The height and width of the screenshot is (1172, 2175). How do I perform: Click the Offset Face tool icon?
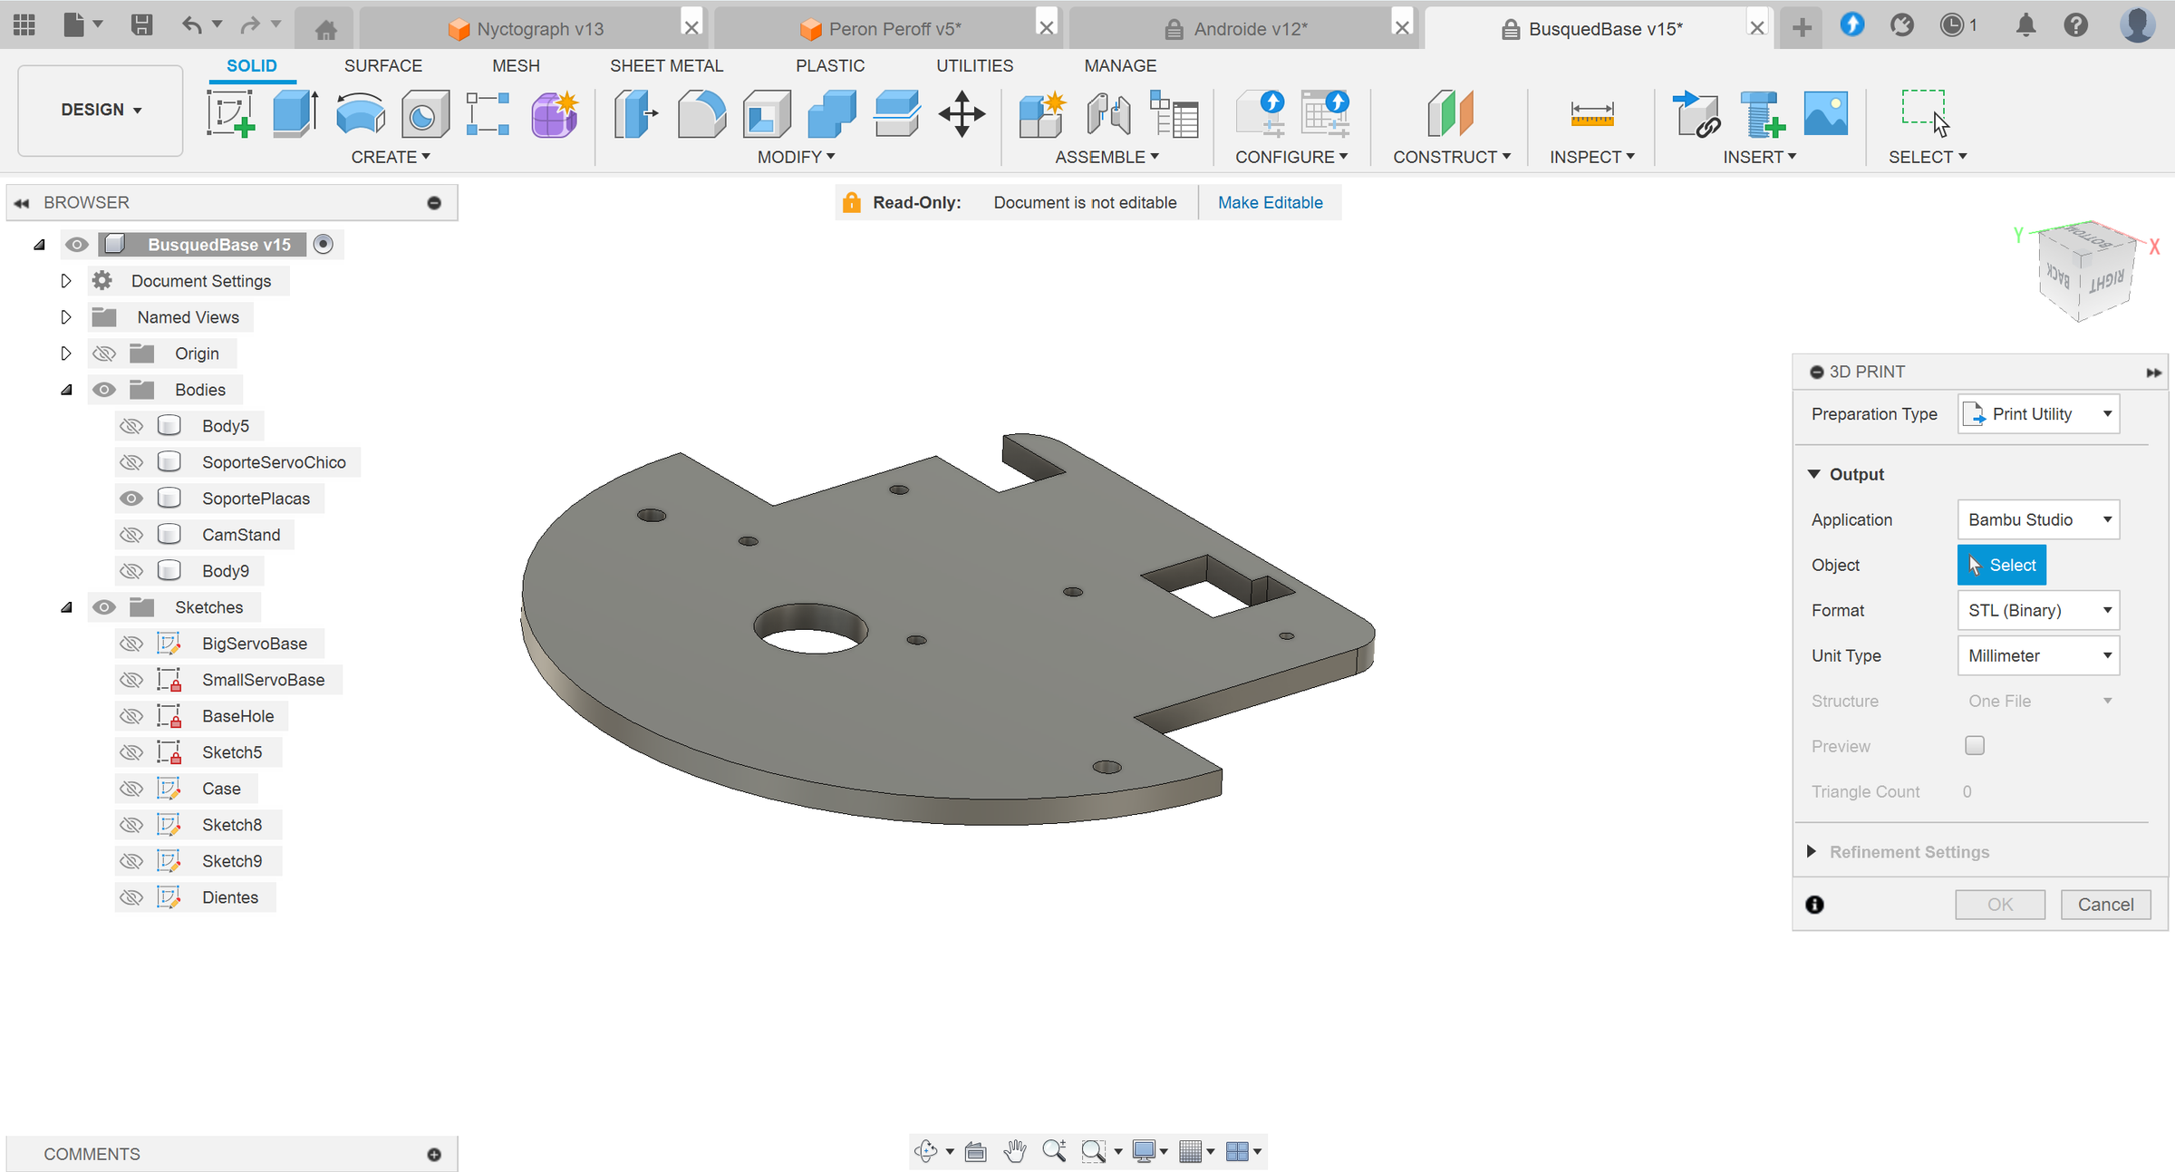click(x=897, y=114)
